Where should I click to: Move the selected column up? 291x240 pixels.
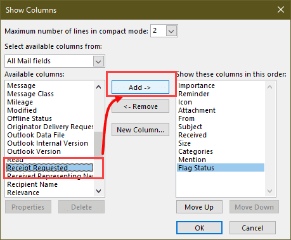point(199,207)
